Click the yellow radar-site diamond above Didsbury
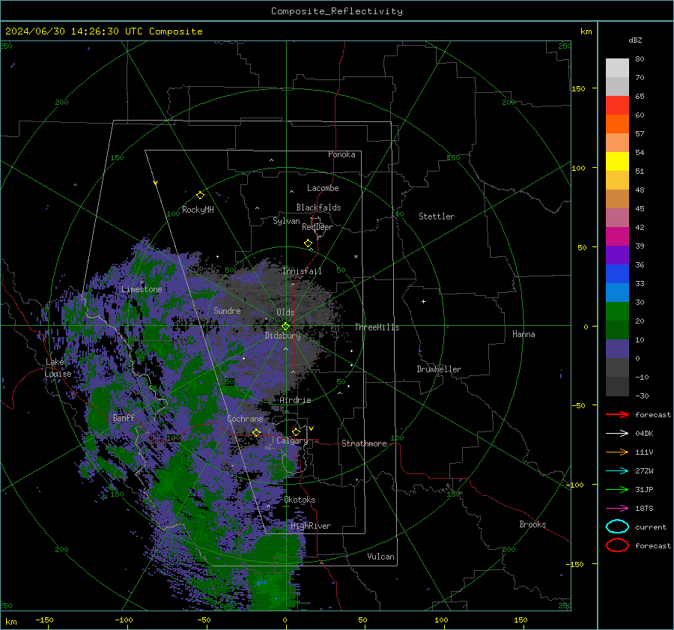The width and height of the screenshot is (674, 630). (x=285, y=327)
